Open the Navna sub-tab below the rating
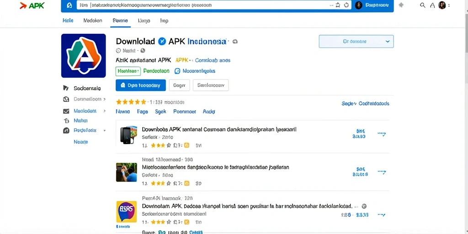This screenshot has height=234, width=468. coord(122,112)
